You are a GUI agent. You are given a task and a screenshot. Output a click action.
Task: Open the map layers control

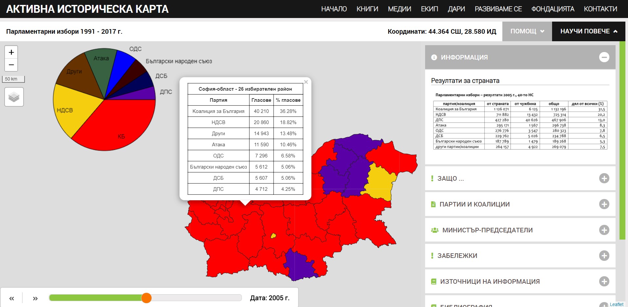tap(14, 97)
